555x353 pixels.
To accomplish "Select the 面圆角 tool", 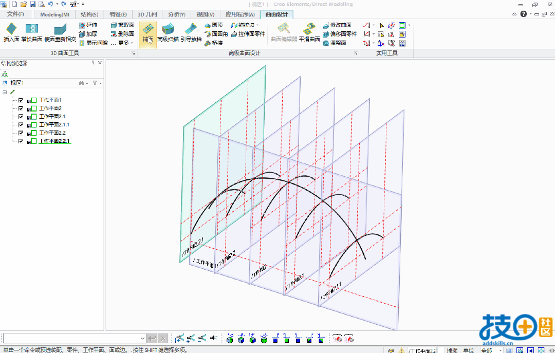I will (x=216, y=34).
